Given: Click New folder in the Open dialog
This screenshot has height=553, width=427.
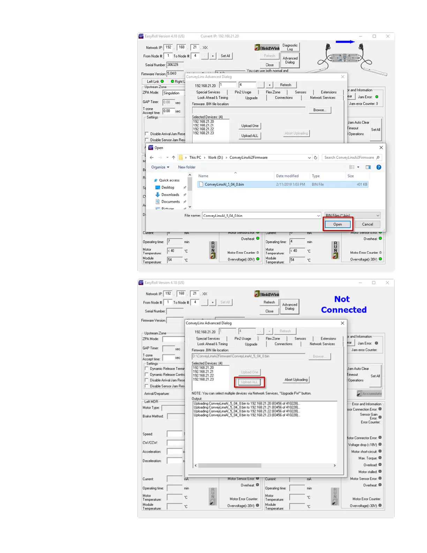Looking at the screenshot, I should point(187,167).
